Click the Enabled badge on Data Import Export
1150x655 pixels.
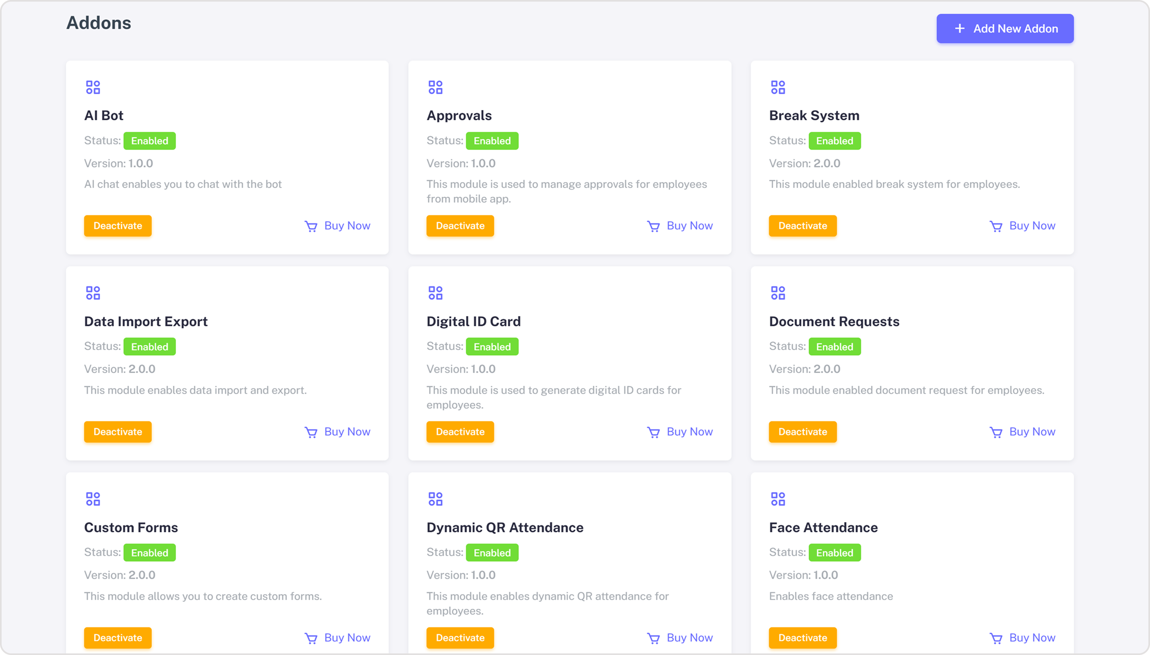[x=149, y=347]
